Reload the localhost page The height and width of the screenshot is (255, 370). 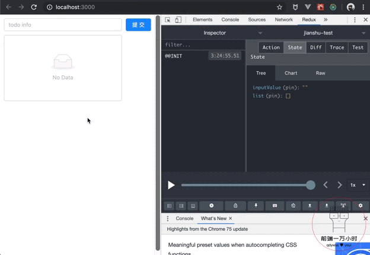coord(34,7)
